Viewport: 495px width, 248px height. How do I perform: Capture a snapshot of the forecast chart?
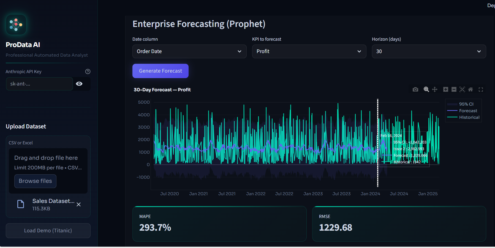tap(415, 89)
